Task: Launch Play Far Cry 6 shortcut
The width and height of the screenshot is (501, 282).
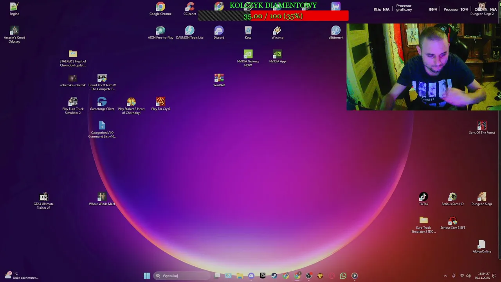Action: [x=160, y=104]
